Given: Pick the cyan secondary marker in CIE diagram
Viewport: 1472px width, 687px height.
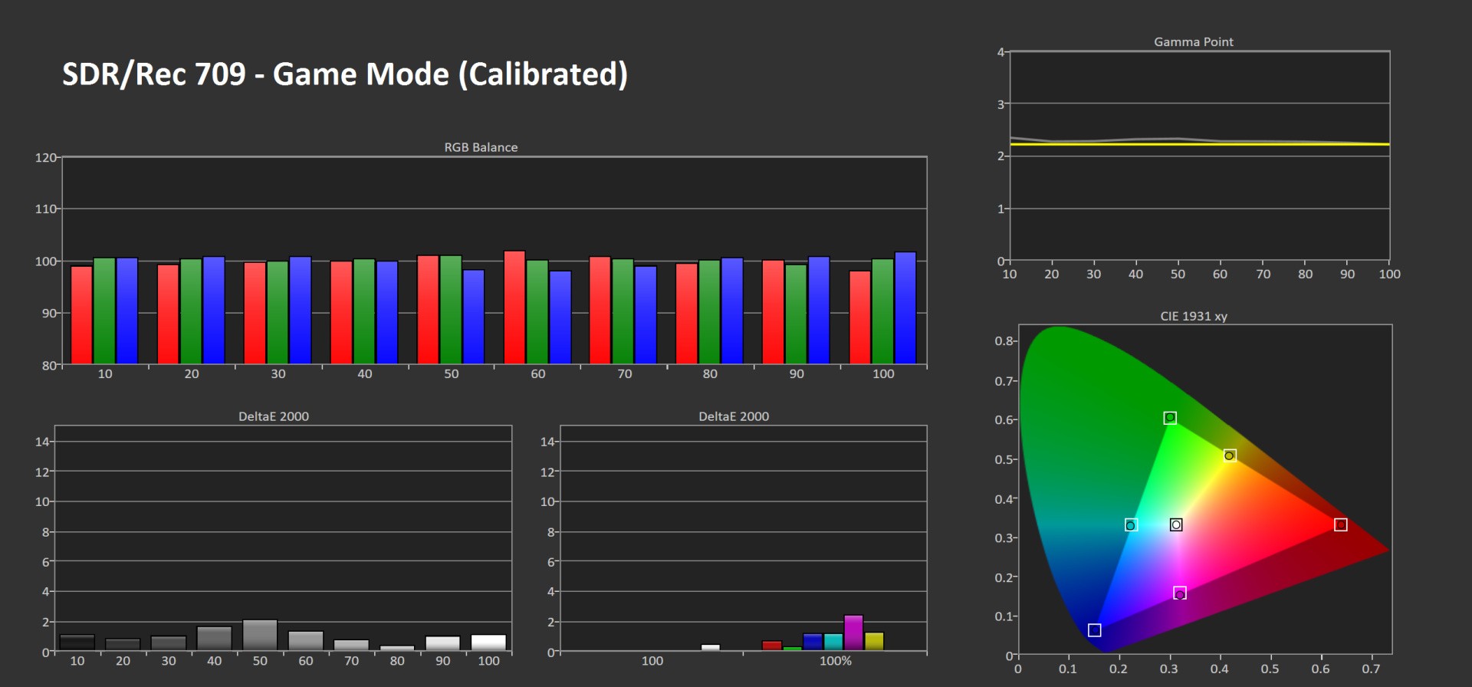Looking at the screenshot, I should click(x=1131, y=525).
